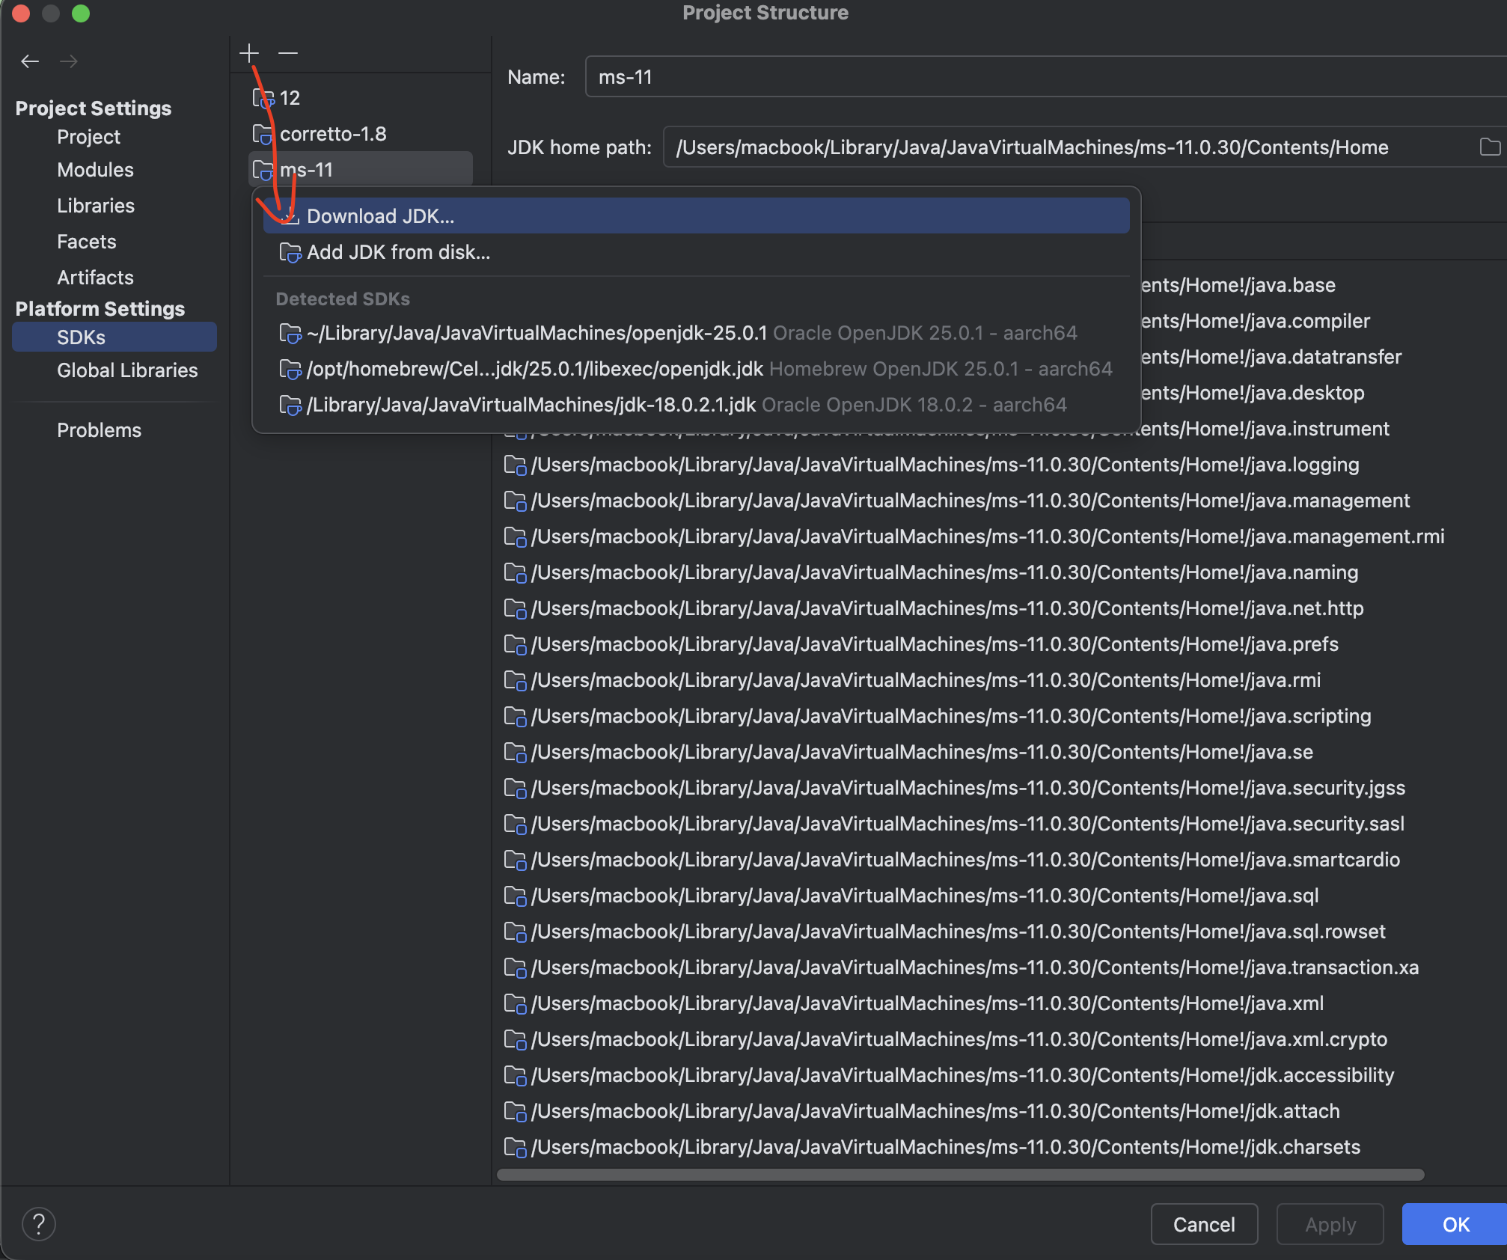Go back using the left arrow

(x=30, y=61)
